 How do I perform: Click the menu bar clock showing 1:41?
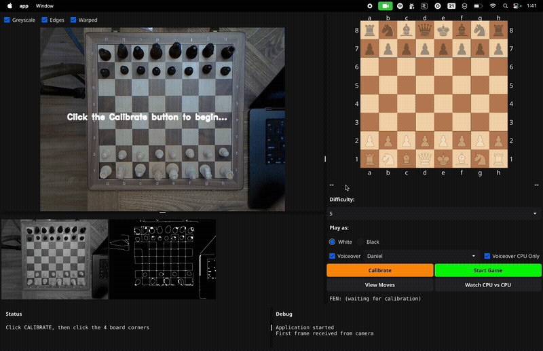coord(531,6)
